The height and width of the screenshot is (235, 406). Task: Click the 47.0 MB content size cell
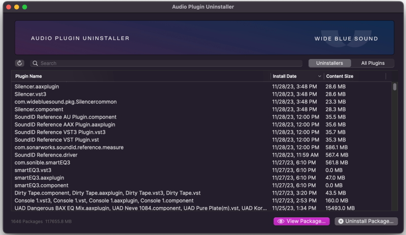[335, 178]
